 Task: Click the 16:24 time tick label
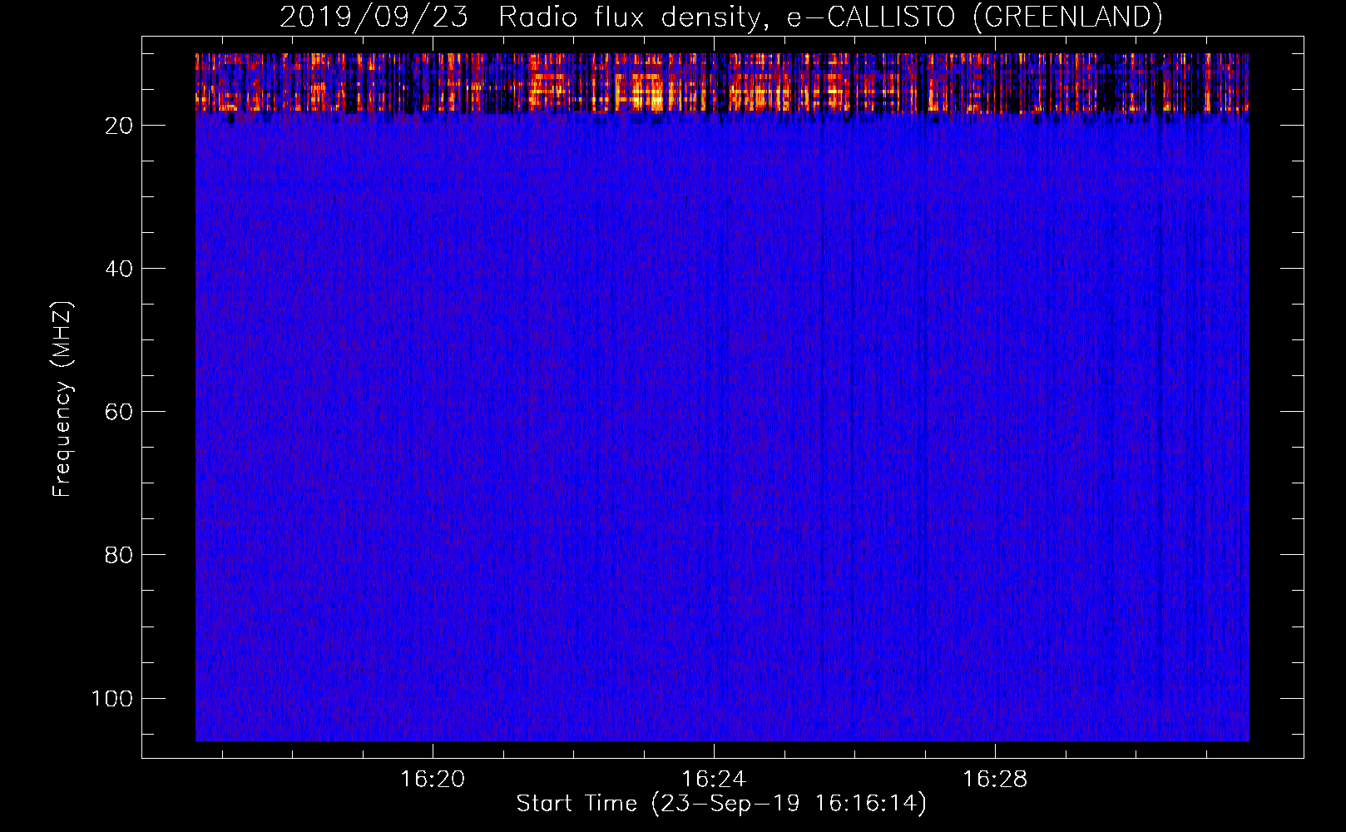pyautogui.click(x=714, y=780)
